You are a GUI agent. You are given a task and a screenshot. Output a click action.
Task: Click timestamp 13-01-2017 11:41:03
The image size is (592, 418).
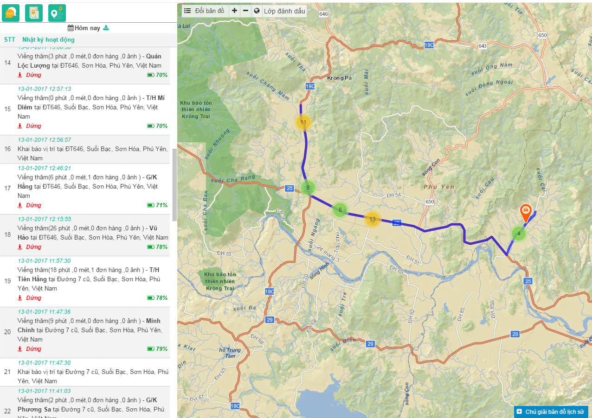click(x=45, y=391)
